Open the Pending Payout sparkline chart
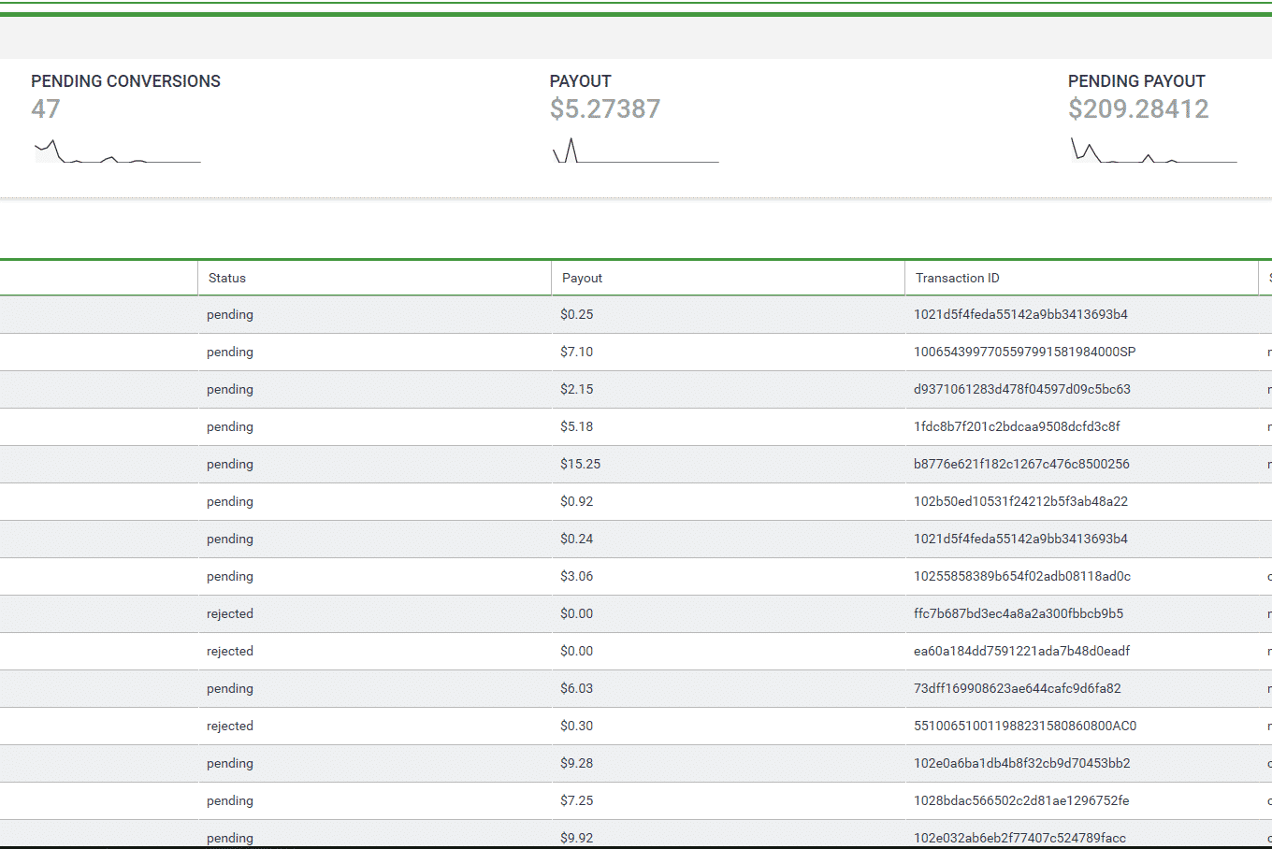 (x=1154, y=151)
